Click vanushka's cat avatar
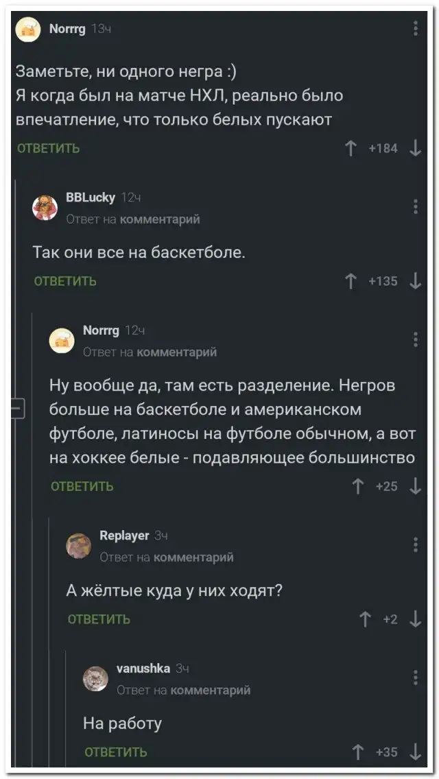Image resolution: width=439 pixels, height=779 pixels. coord(96,679)
